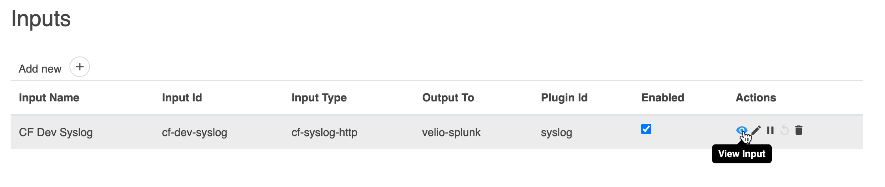
Task: Click the "Add new" label
Action: click(40, 69)
